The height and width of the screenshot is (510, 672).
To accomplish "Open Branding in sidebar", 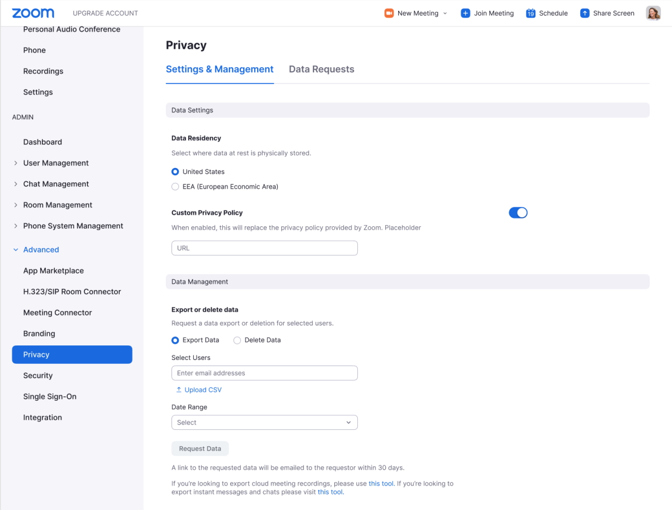I will click(x=39, y=334).
